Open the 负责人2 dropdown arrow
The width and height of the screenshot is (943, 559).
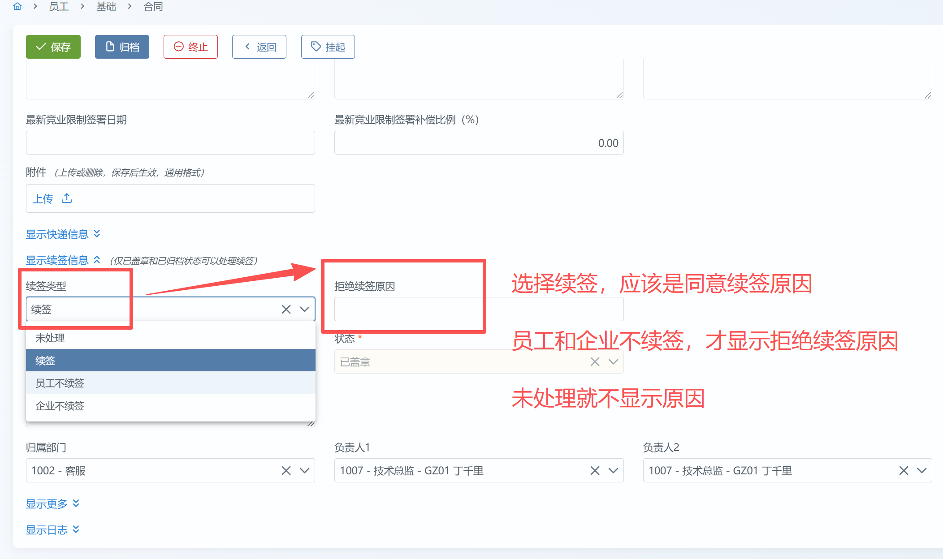921,470
